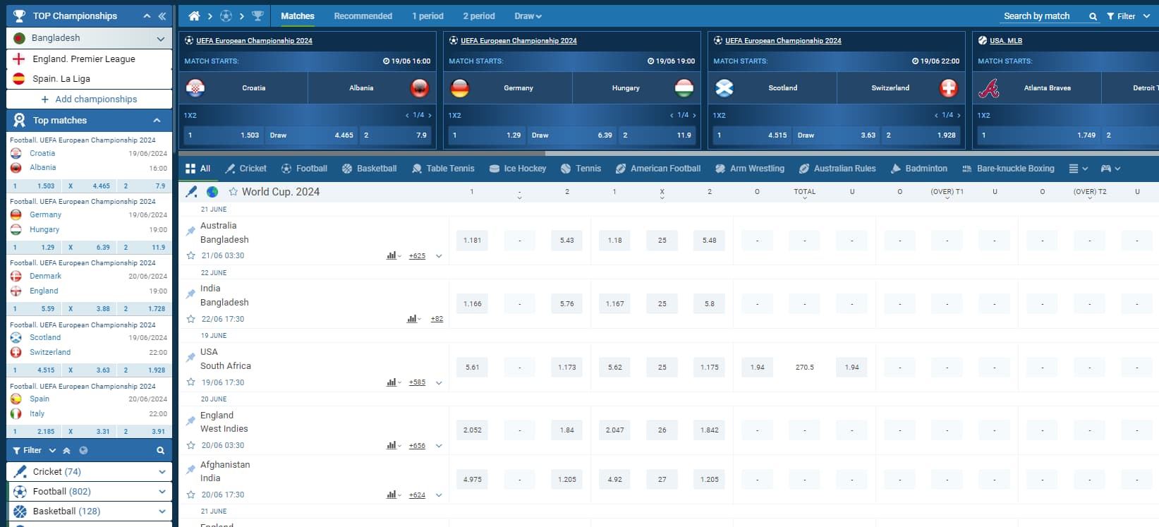1159x527 pixels.
Task: Open England. Premier League championship
Action: [89, 59]
